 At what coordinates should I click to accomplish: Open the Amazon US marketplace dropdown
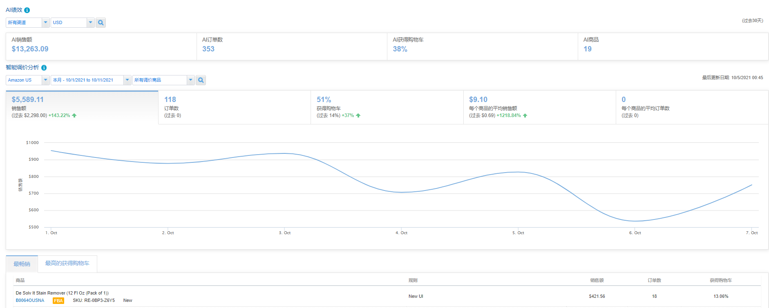(x=45, y=80)
